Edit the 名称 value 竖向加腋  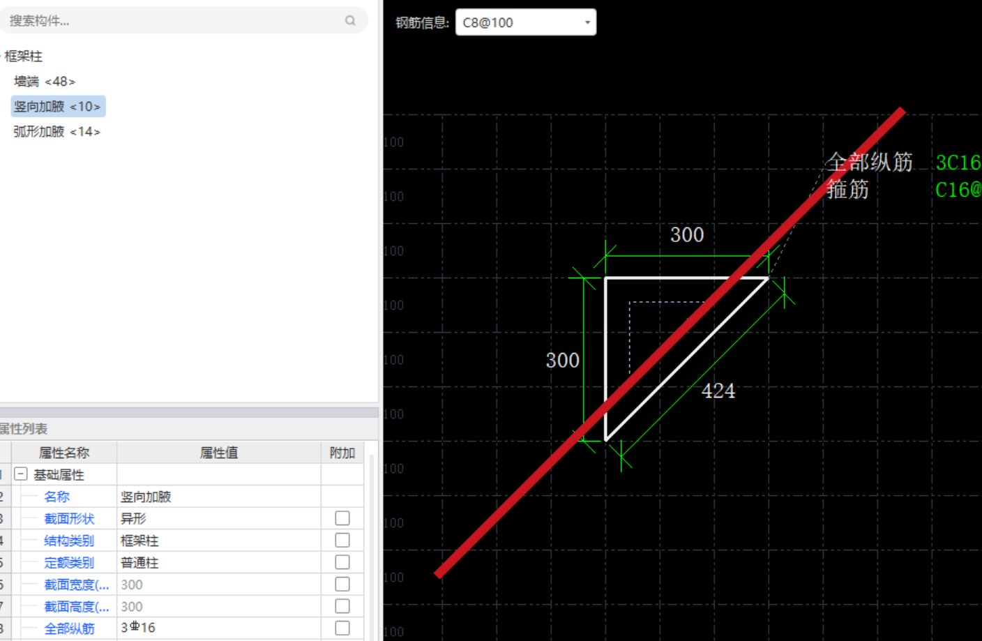(x=219, y=497)
